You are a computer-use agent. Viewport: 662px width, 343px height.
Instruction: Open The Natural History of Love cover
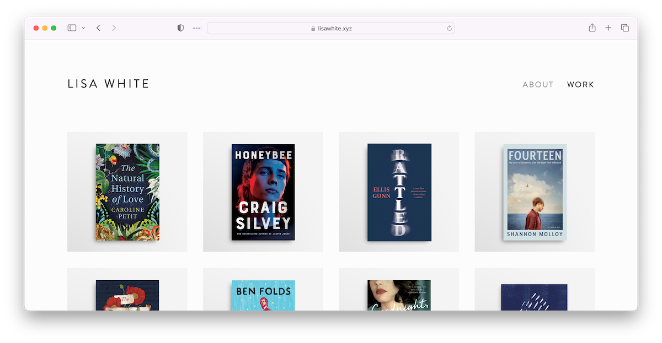tap(127, 192)
